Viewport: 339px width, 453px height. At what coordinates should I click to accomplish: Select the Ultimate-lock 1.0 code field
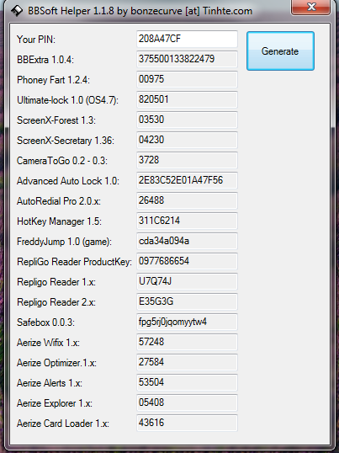click(x=187, y=99)
